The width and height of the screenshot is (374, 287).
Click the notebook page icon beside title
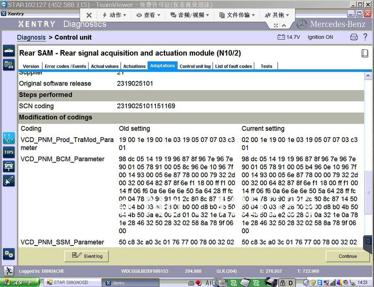click(x=365, y=53)
